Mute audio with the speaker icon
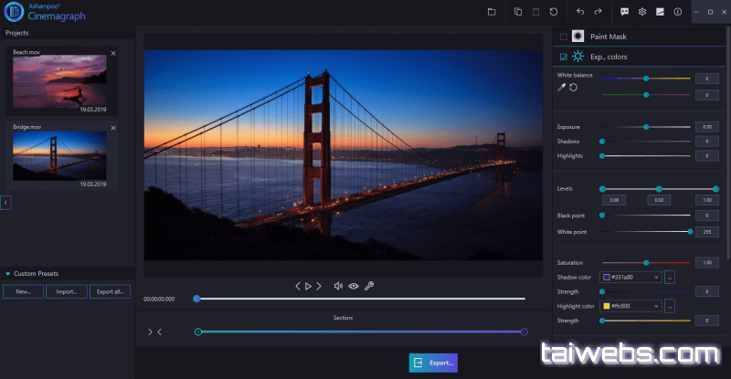 [338, 286]
